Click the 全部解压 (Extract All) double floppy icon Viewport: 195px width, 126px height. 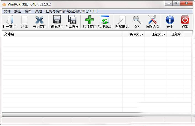tap(72, 20)
